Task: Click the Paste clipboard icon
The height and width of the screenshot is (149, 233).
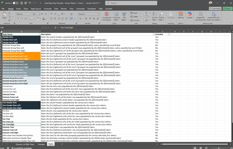Action: tap(5, 14)
